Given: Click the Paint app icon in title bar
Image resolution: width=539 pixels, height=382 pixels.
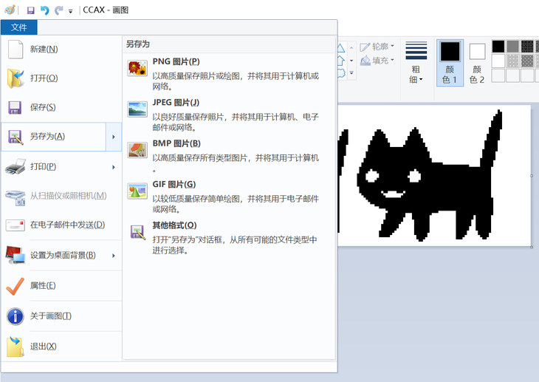Looking at the screenshot, I should [10, 10].
